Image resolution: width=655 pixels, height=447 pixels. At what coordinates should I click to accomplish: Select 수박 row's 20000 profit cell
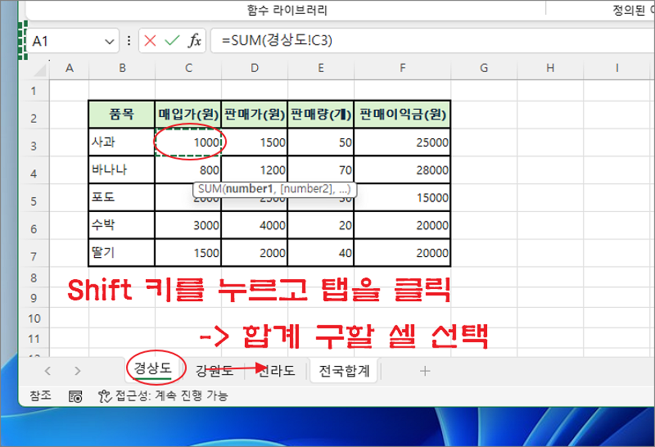[x=402, y=225]
